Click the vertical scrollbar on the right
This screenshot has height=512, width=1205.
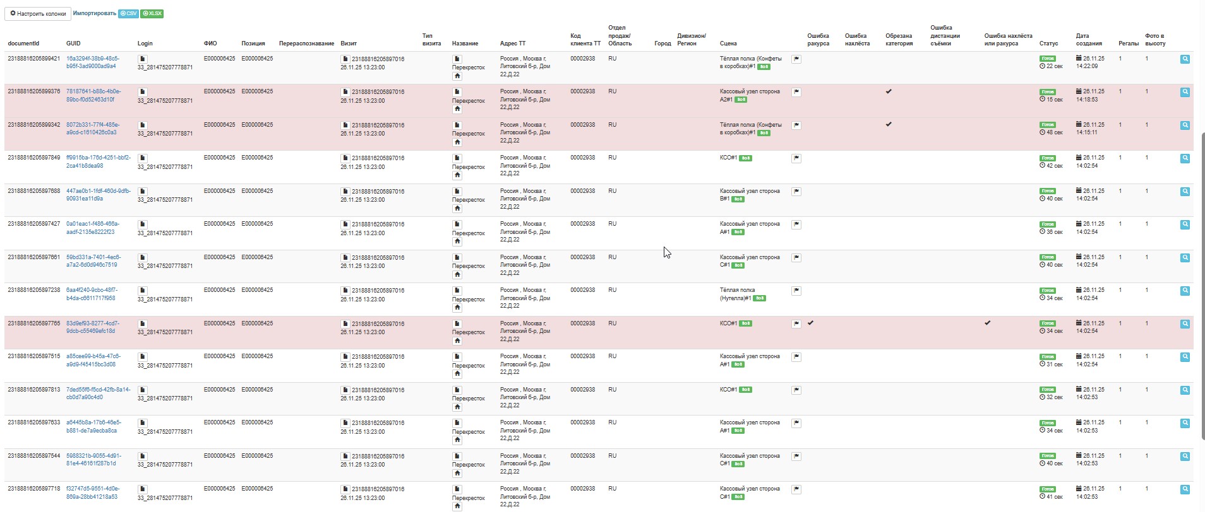coord(1202,284)
